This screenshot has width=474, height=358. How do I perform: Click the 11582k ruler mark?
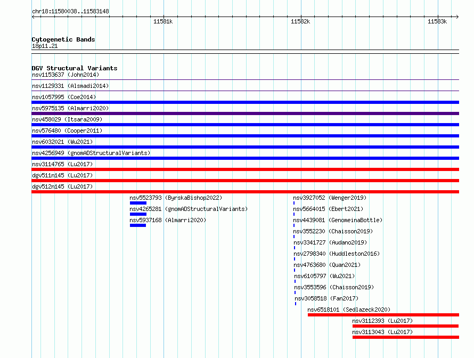[x=300, y=21]
